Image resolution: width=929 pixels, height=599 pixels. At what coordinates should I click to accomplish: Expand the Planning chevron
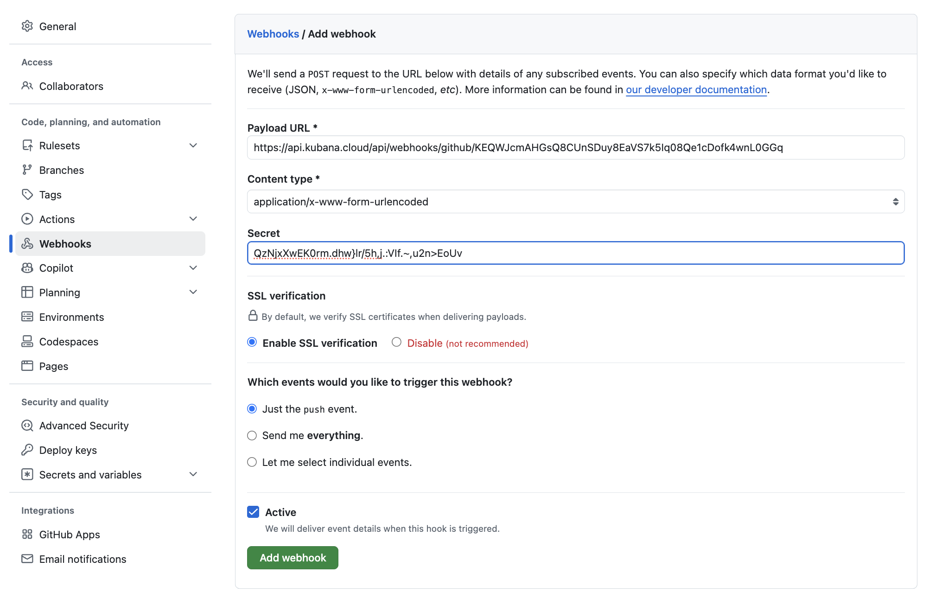(x=193, y=292)
